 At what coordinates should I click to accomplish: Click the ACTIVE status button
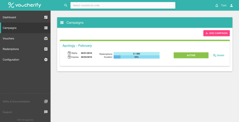[x=191, y=55]
